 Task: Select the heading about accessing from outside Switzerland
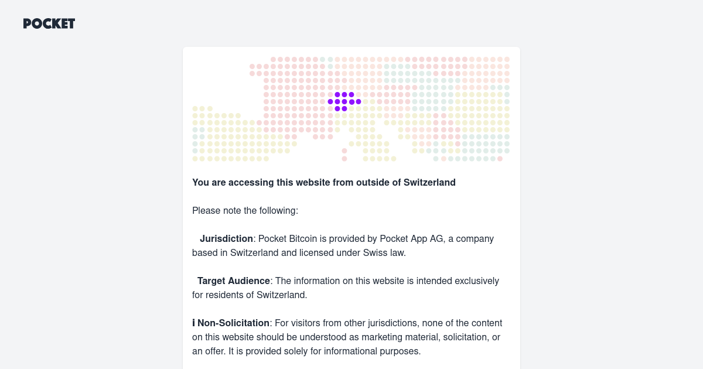324,182
